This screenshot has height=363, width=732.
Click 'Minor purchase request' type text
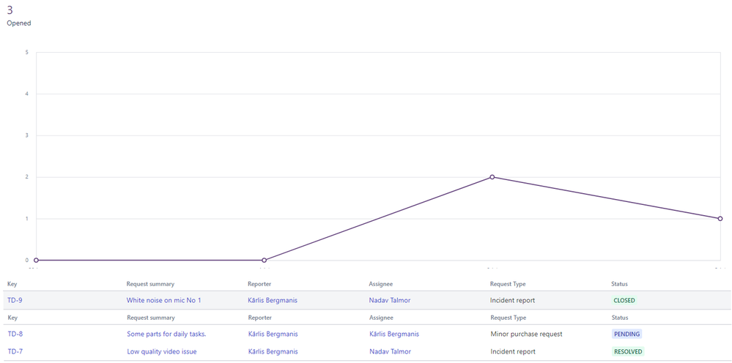click(527, 334)
